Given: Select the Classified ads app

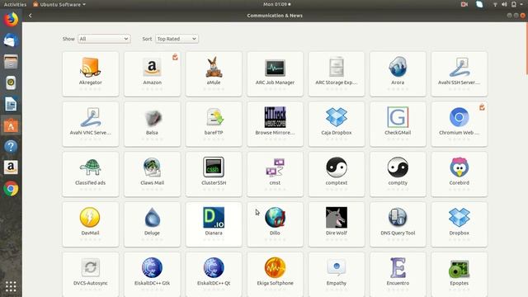Looking at the screenshot, I should [x=91, y=174].
